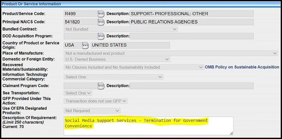Open Principal NAICS Code lookup ellipsis button
Image resolution: width=282 pixels, height=139 pixels.
pos(101,22)
